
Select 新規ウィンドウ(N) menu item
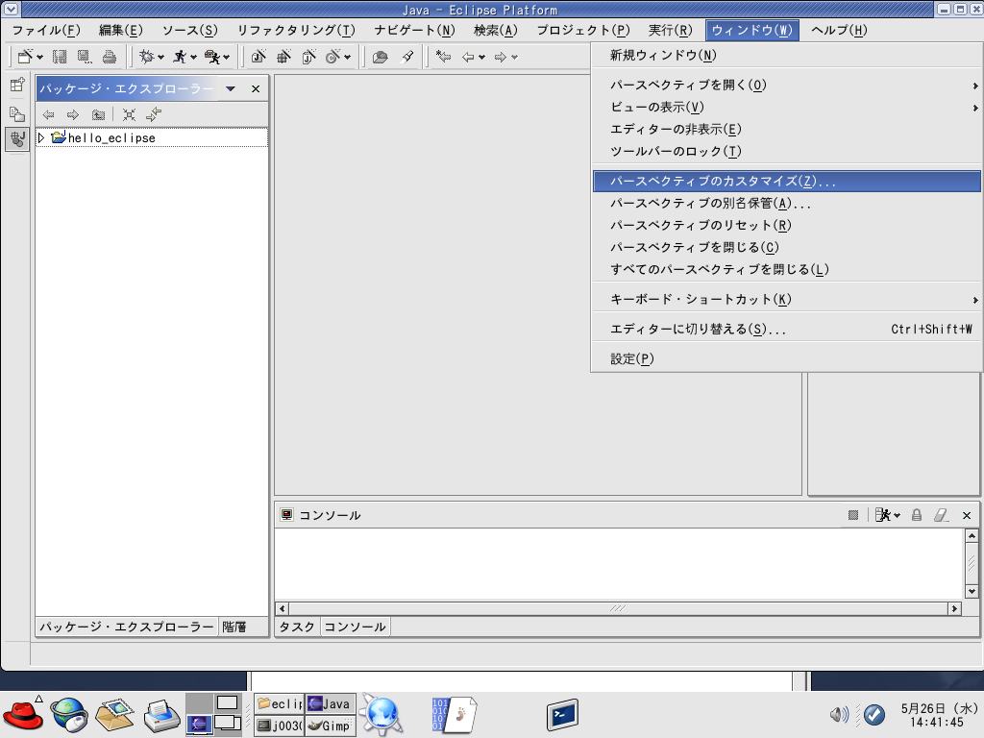[x=786, y=55]
